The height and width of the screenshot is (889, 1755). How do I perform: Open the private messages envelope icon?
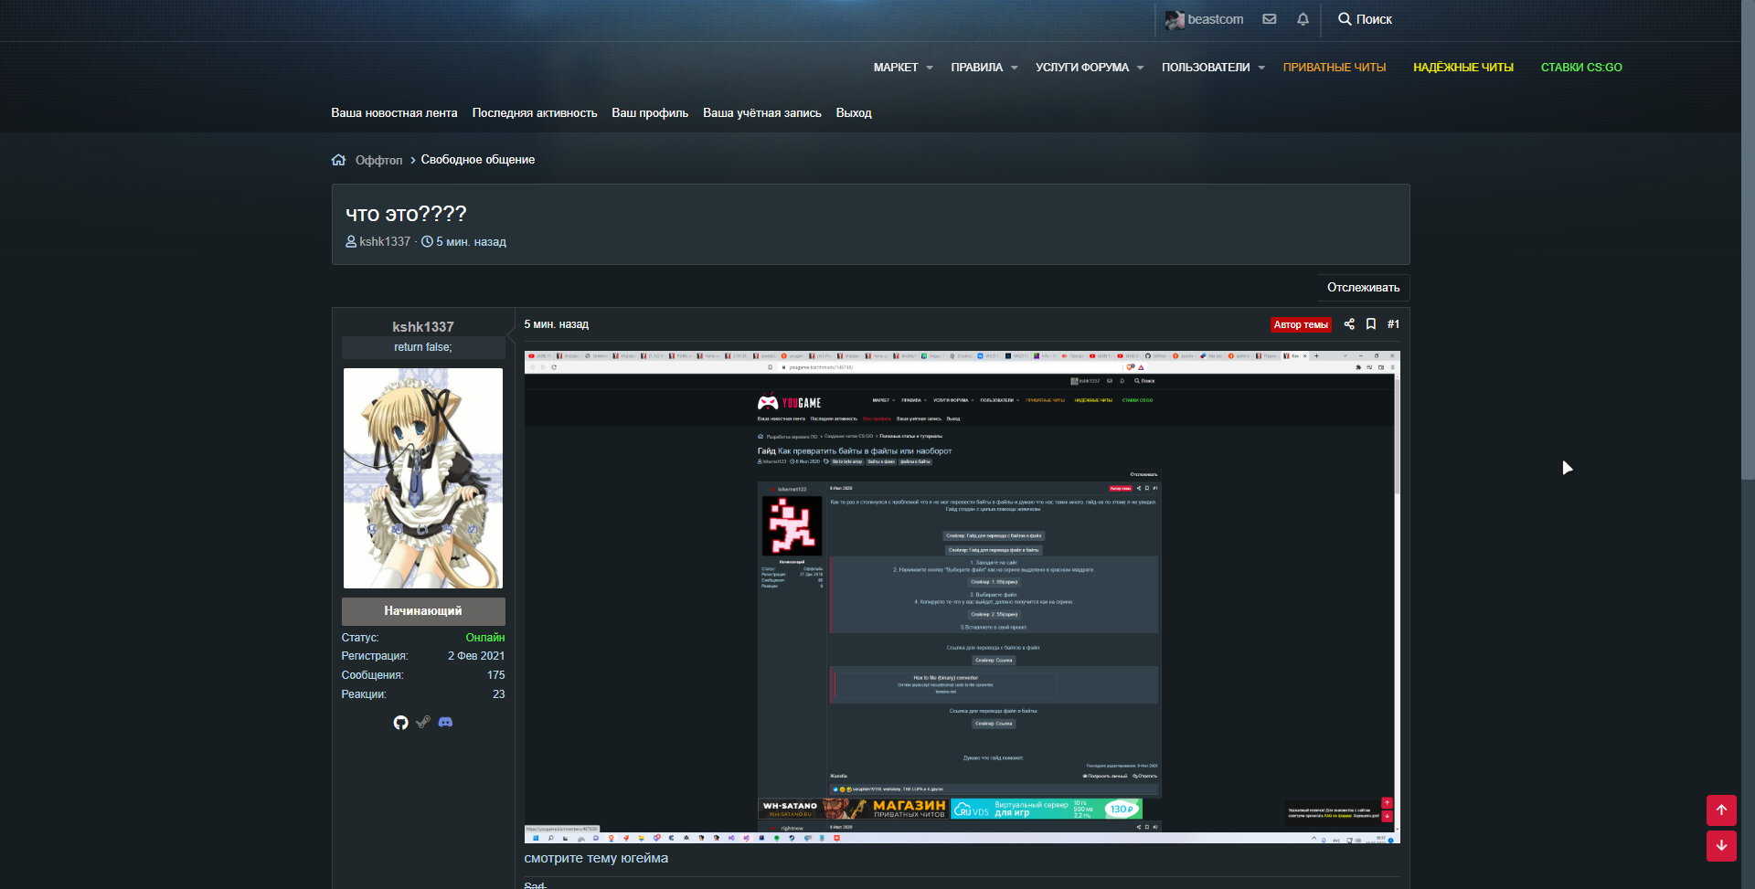coord(1270,19)
